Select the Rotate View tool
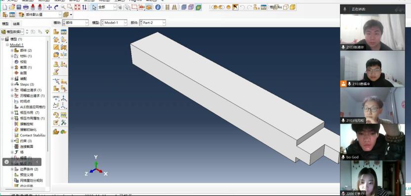This screenshot has height=196, width=411. point(56,7)
